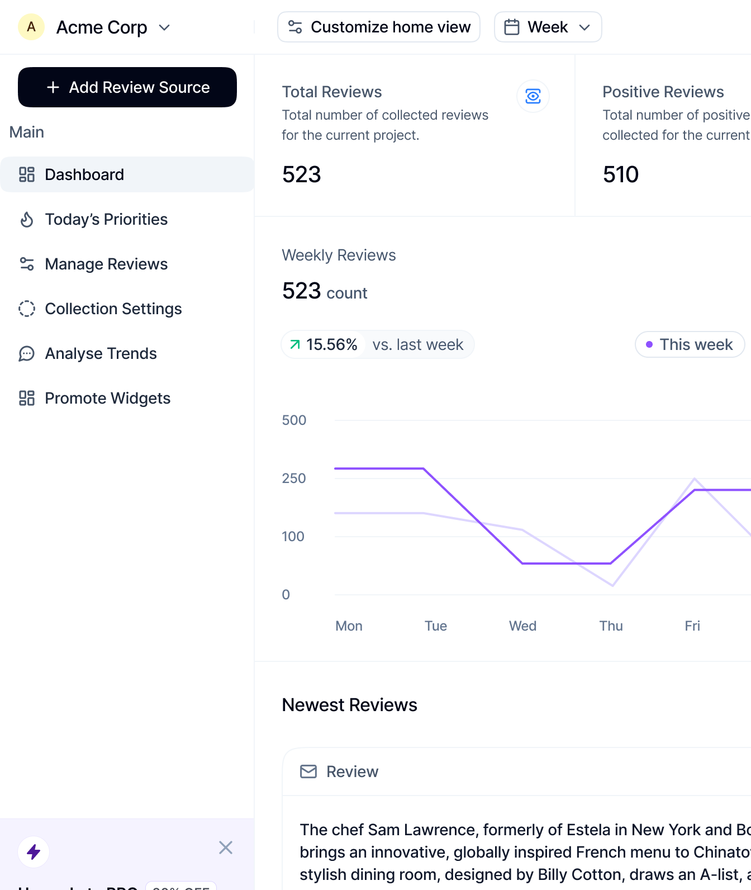This screenshot has height=890, width=751.
Task: Dismiss the upgrade promo banner
Action: point(226,848)
